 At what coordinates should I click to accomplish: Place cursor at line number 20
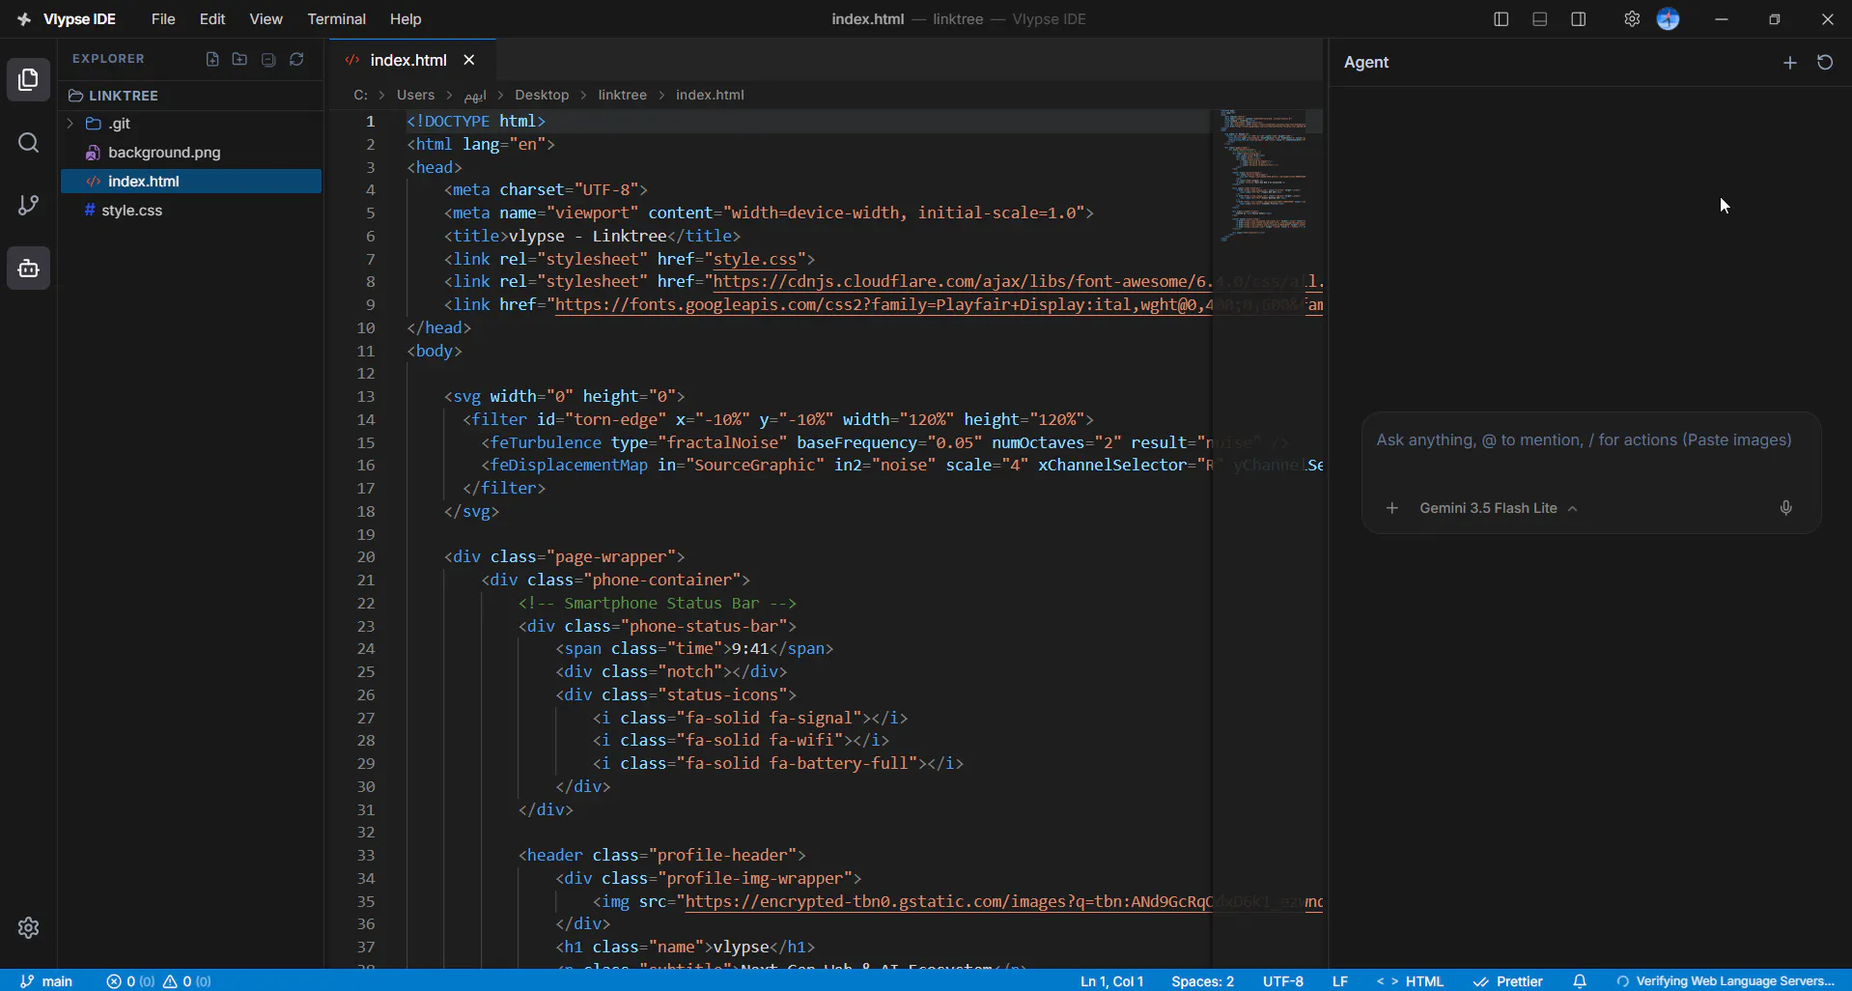click(366, 557)
